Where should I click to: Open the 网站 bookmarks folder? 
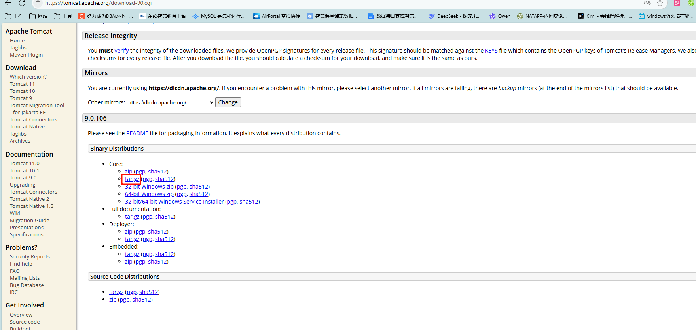click(38, 16)
